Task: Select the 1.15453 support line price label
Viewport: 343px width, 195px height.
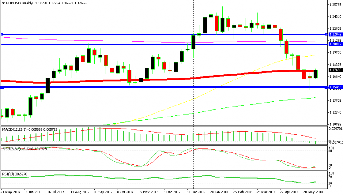Action: click(x=335, y=87)
